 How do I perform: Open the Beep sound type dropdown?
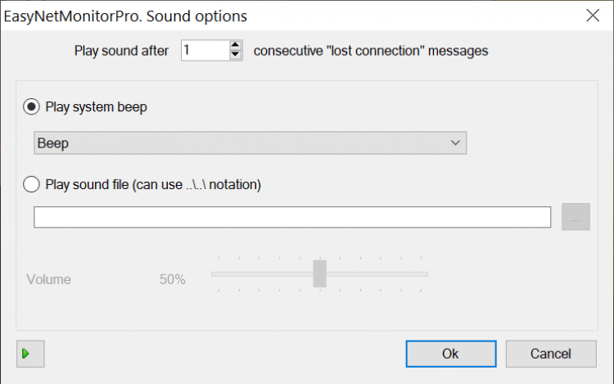click(246, 143)
